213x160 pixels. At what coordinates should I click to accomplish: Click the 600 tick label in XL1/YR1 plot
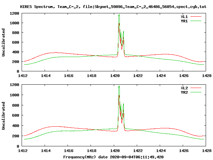(16, 42)
